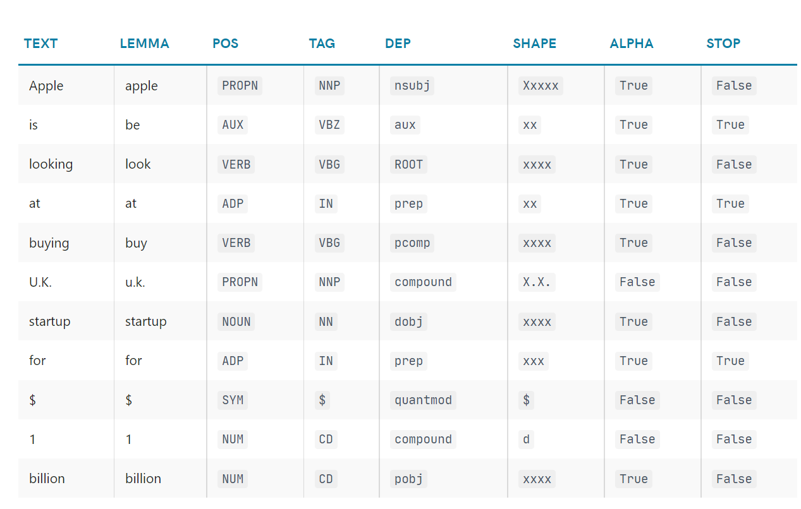Click the DEP column header

point(398,44)
